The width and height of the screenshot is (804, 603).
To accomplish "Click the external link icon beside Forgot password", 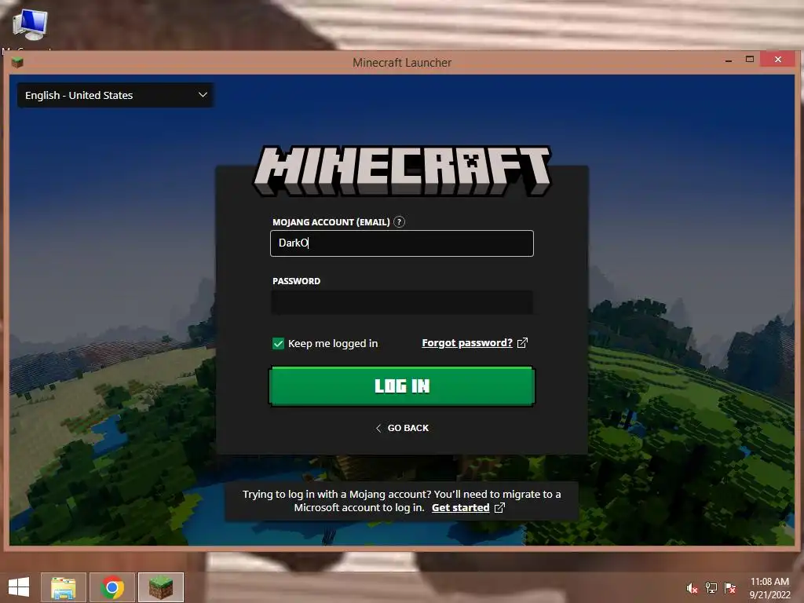I will (x=522, y=342).
